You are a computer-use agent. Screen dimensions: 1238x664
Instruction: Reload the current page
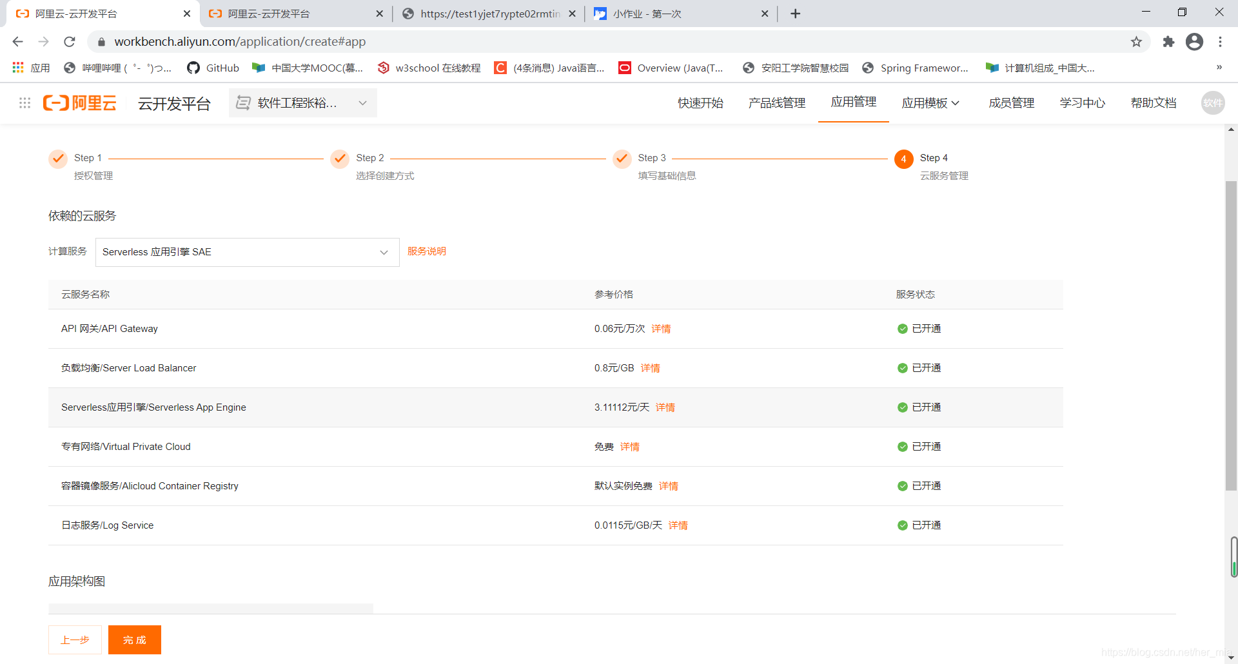click(x=70, y=42)
